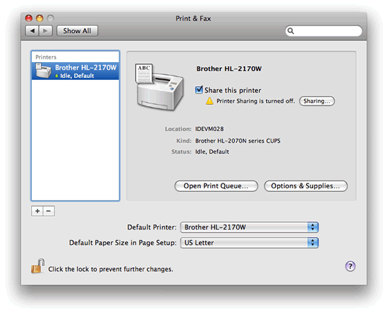Click the Sharing... button
Screen dimensions: 387x313
click(x=317, y=101)
